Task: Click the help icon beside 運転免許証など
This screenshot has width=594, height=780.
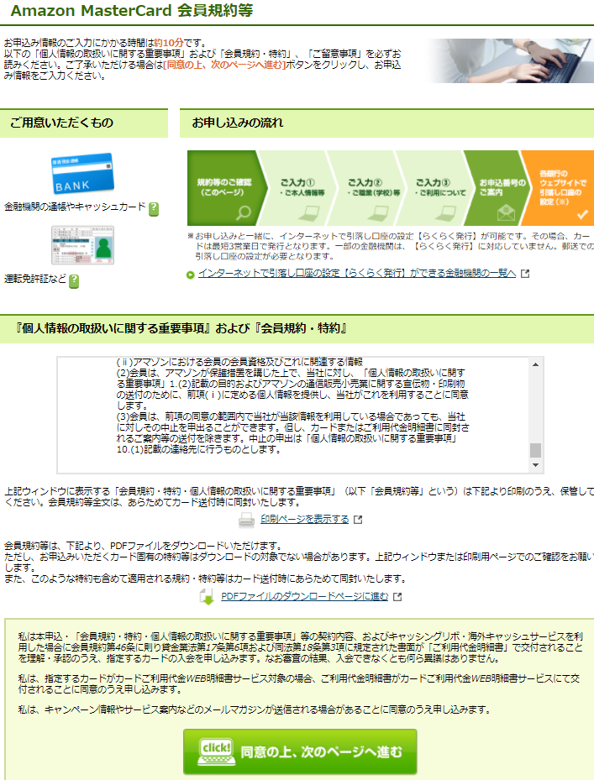Action: click(x=74, y=281)
